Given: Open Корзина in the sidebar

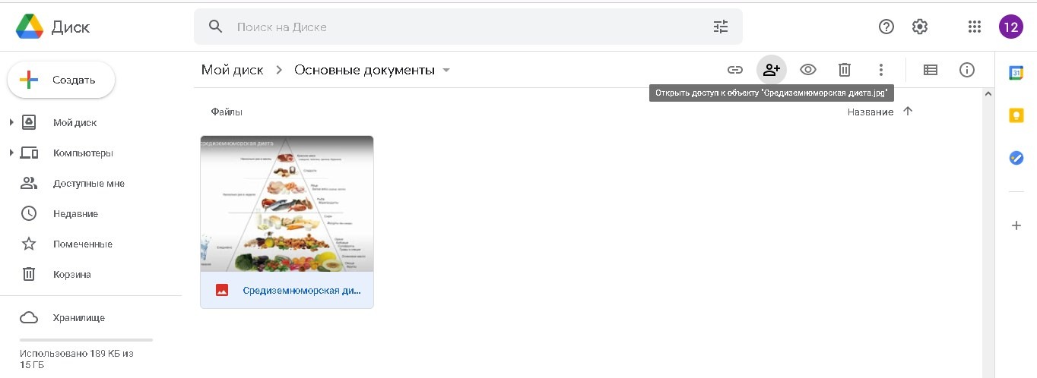Looking at the screenshot, I should tap(71, 274).
